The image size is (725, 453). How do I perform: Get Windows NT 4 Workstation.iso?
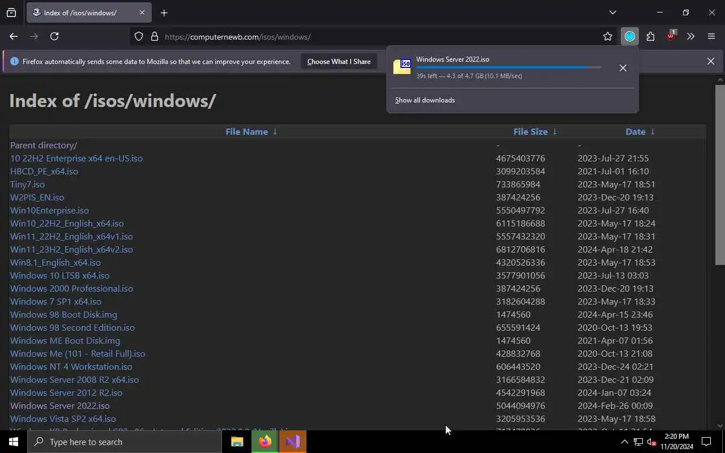tap(71, 367)
